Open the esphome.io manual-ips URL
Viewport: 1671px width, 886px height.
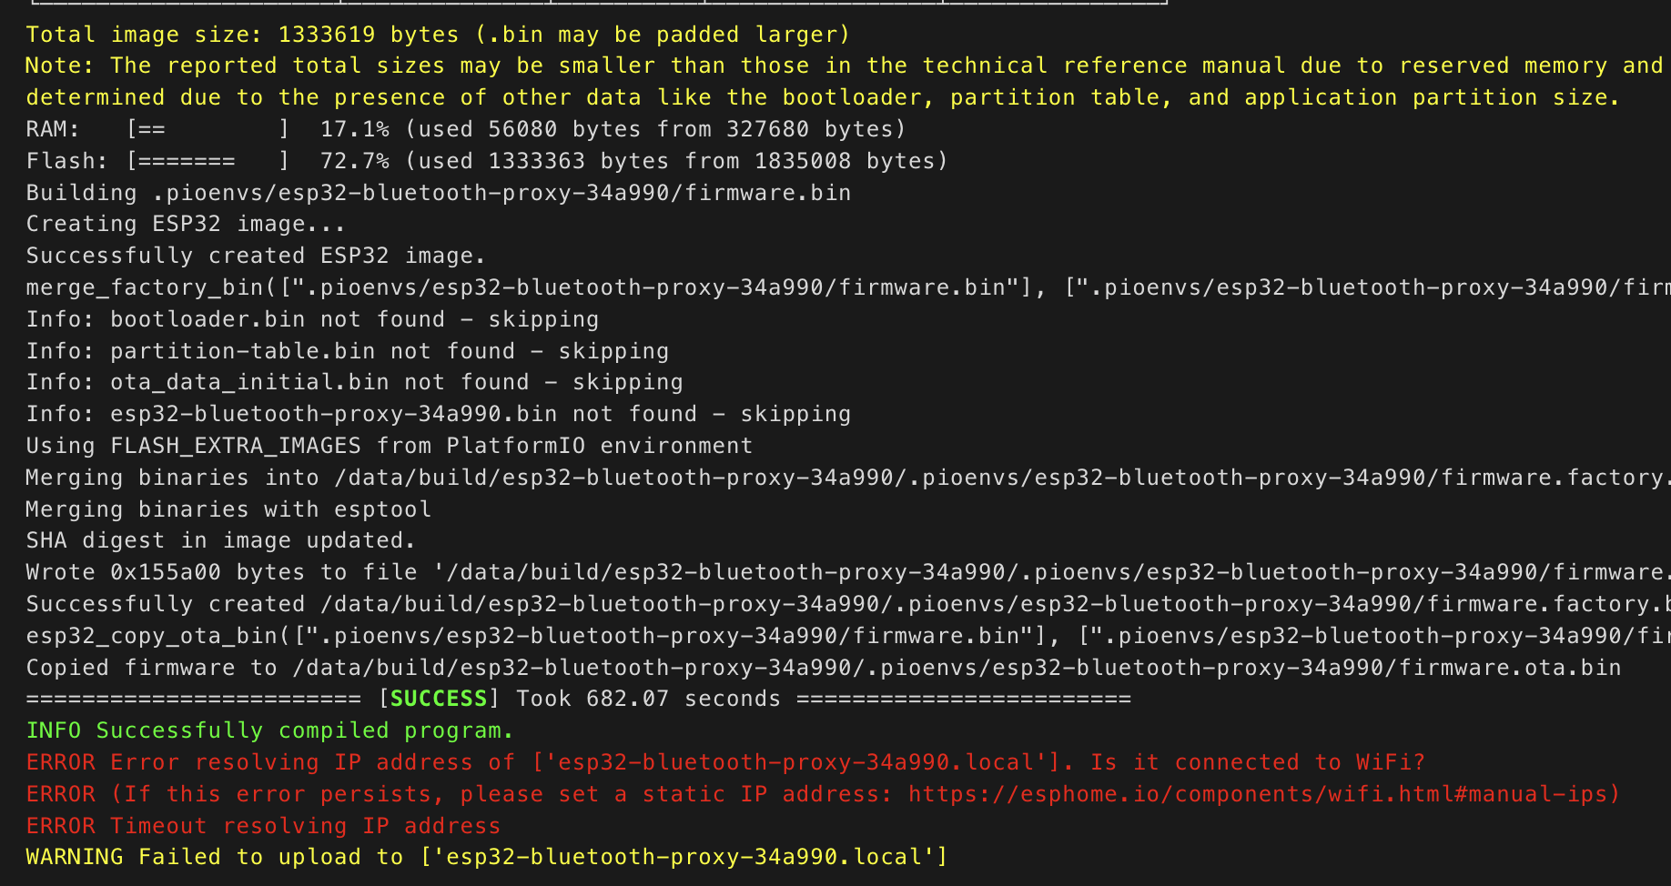[x=1263, y=794]
